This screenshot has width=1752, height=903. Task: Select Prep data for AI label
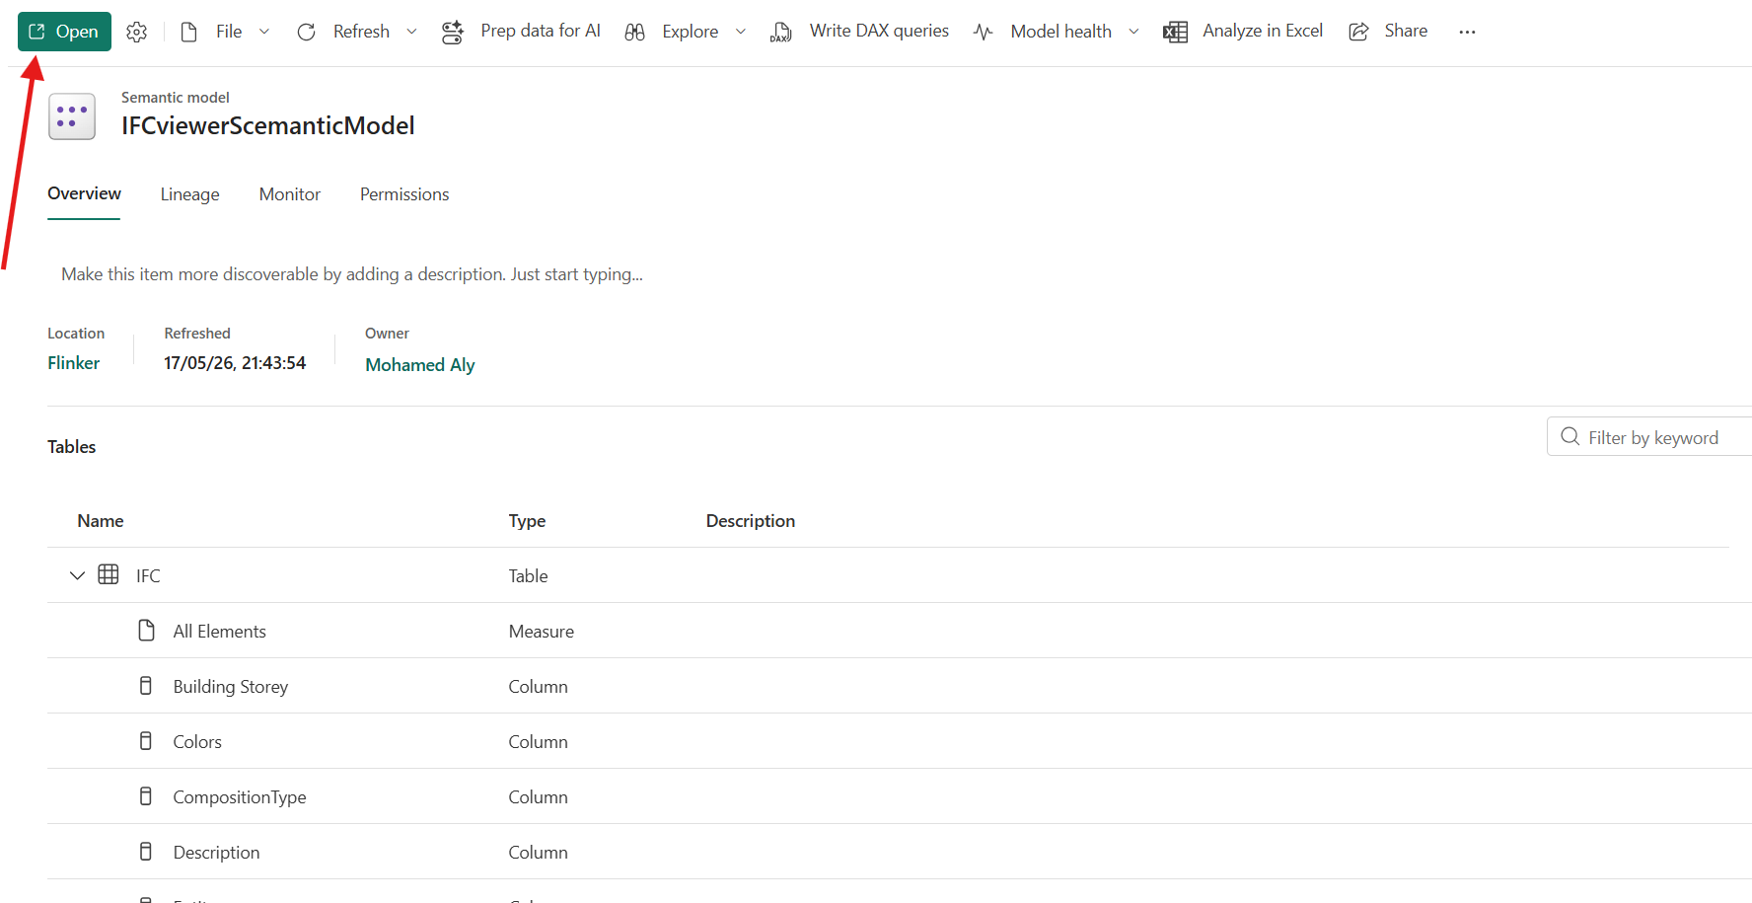pos(541,31)
